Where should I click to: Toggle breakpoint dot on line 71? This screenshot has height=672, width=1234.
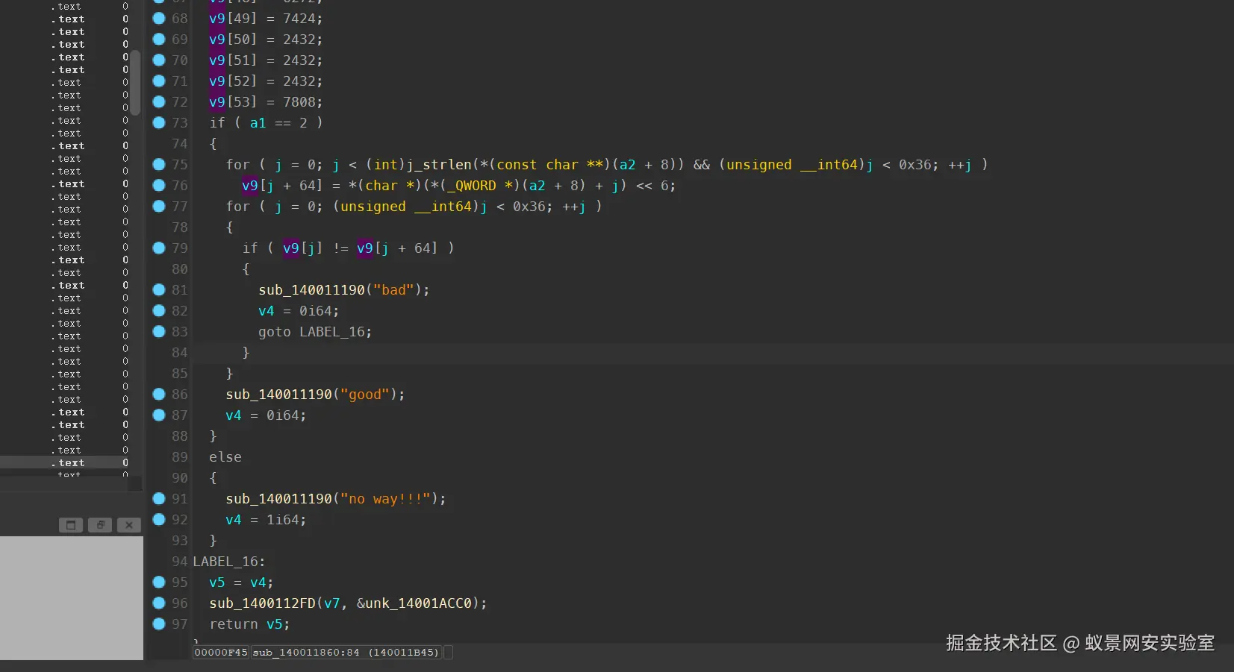tap(159, 81)
